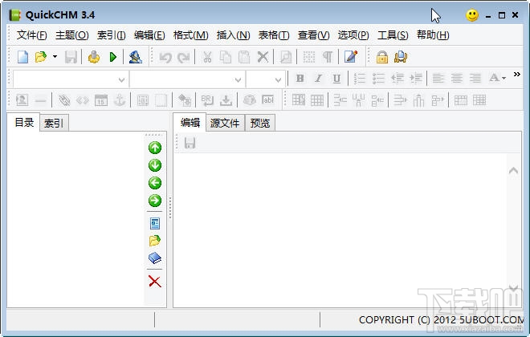Click the Cut scissors icon
The width and height of the screenshot is (530, 337).
(207, 57)
